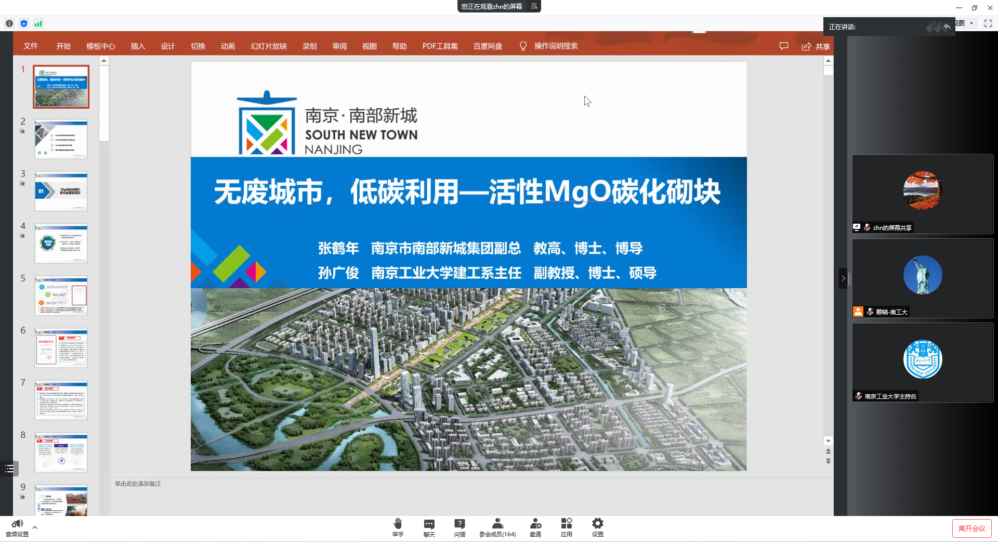Click the green network signal icon
Viewport: 998px width, 542px height.
tap(38, 23)
